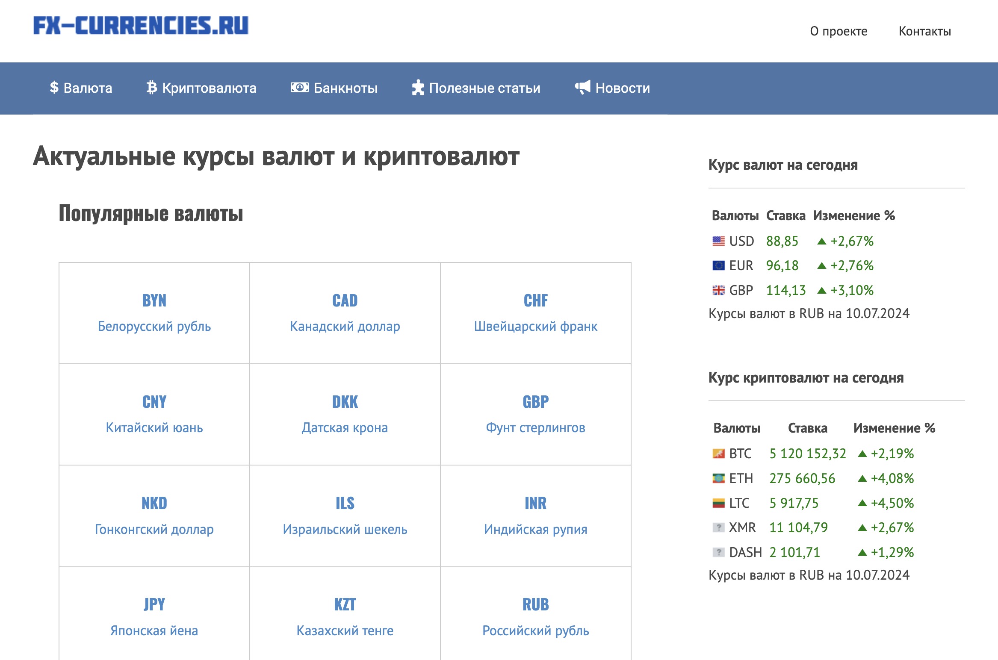Image resolution: width=998 pixels, height=660 pixels.
Task: Open the Датская крона link
Action: click(x=345, y=427)
